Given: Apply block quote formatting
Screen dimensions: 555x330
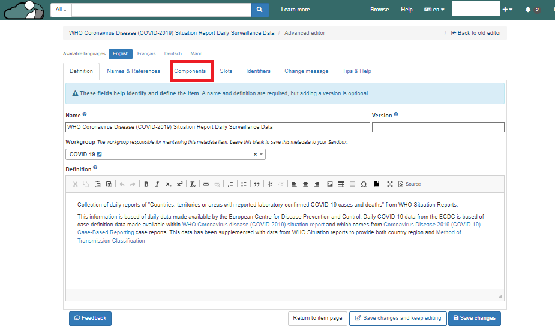Looking at the screenshot, I should 257,184.
